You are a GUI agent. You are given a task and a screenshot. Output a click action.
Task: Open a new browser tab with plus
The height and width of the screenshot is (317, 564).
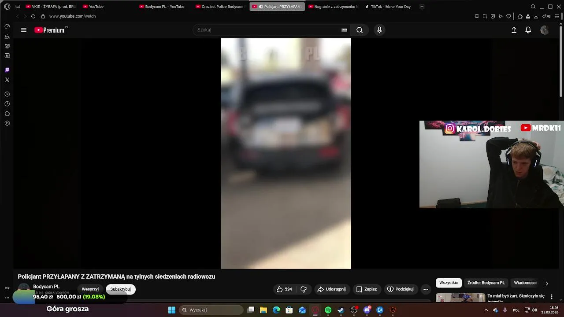coord(422,7)
